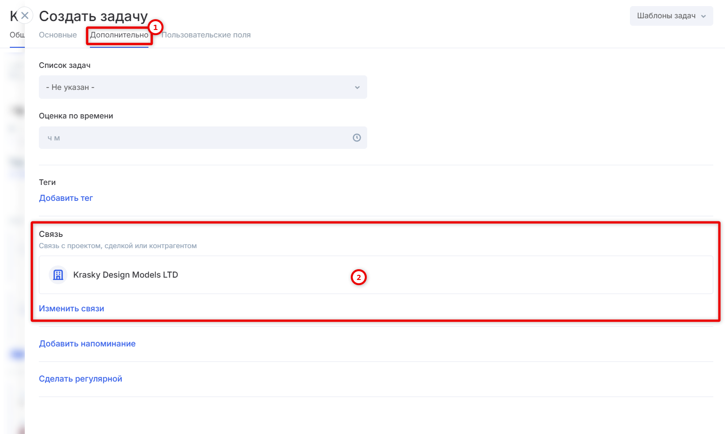Screen dimensions: 725x434
Task: Expand the Список задач dropdown showing Не указан
Action: (x=202, y=88)
